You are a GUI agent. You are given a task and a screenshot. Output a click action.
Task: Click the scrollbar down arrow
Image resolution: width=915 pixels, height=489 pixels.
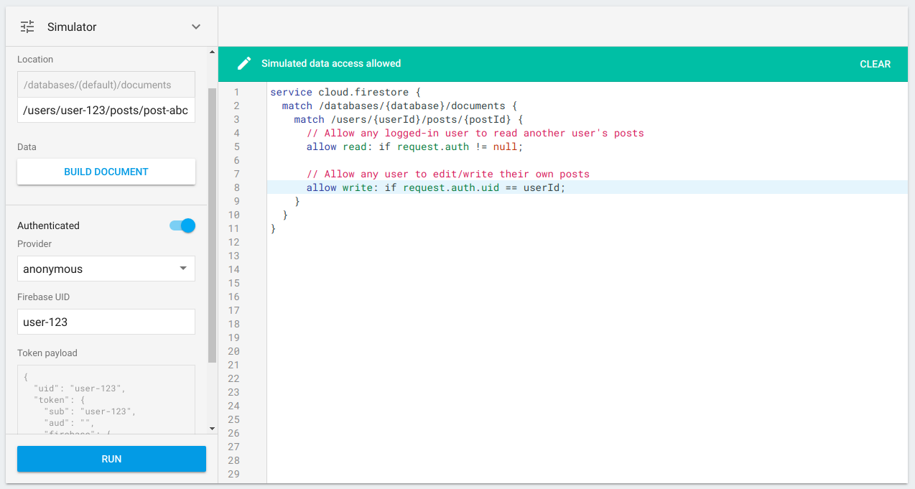[x=212, y=429]
